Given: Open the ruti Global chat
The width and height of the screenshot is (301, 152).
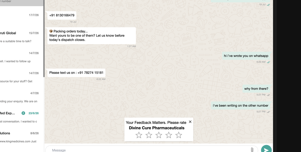Looking at the screenshot, I should click(x=22, y=37).
